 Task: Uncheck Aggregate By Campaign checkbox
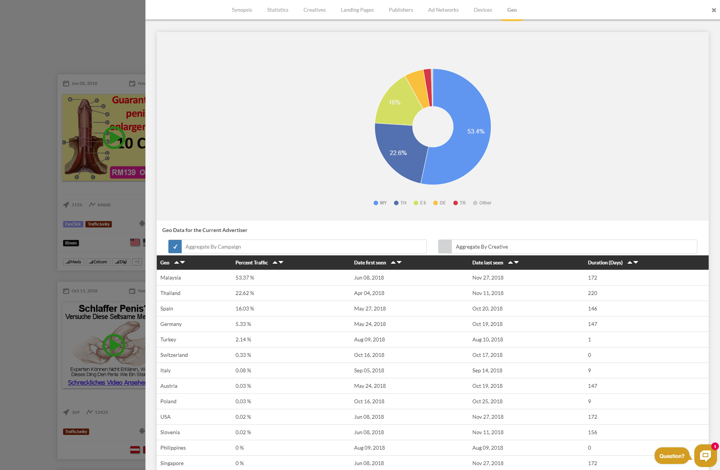point(175,247)
